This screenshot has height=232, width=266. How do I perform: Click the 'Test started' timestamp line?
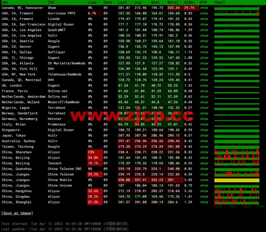(x=65, y=224)
